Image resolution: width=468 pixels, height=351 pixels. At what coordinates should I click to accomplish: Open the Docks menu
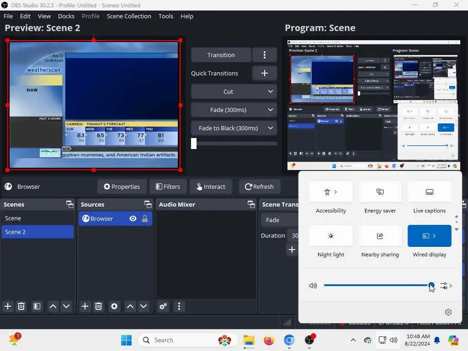pyautogui.click(x=66, y=16)
